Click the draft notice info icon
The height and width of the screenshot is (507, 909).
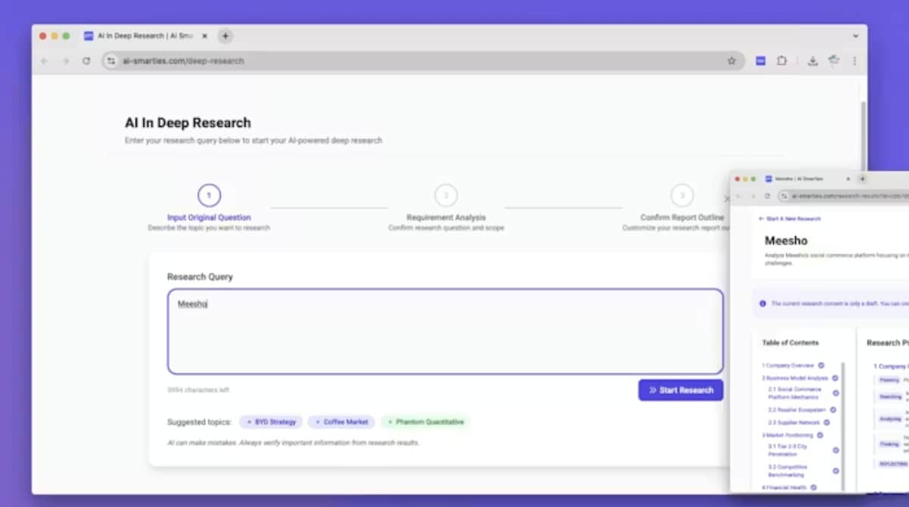point(763,303)
